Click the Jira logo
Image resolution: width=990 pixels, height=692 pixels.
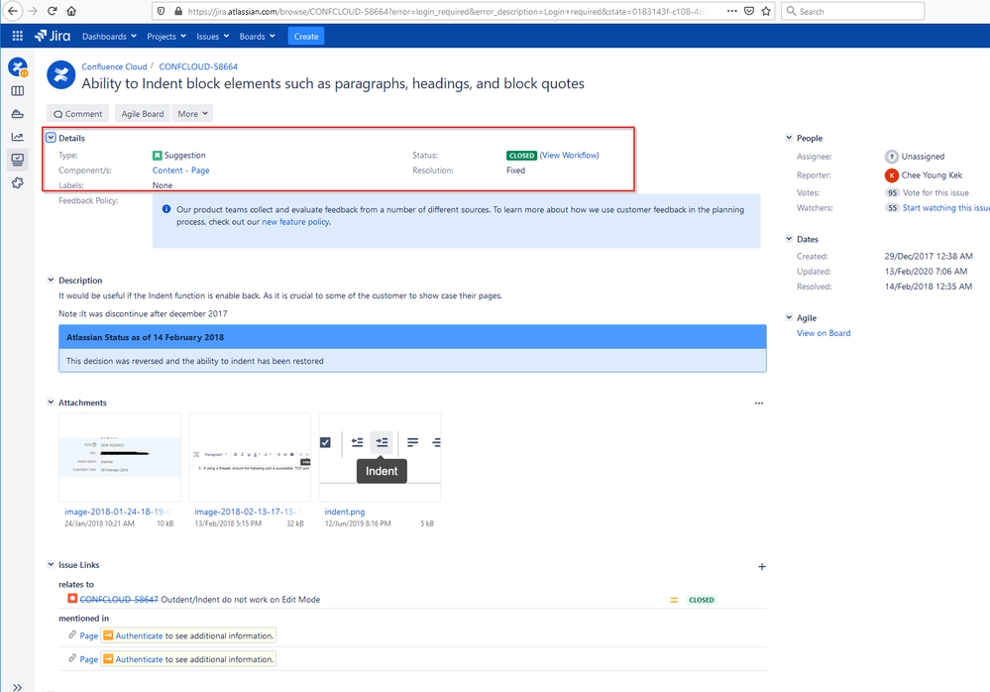coord(54,36)
